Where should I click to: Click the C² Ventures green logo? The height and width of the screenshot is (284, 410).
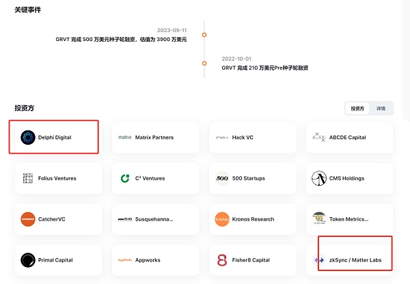[125, 178]
